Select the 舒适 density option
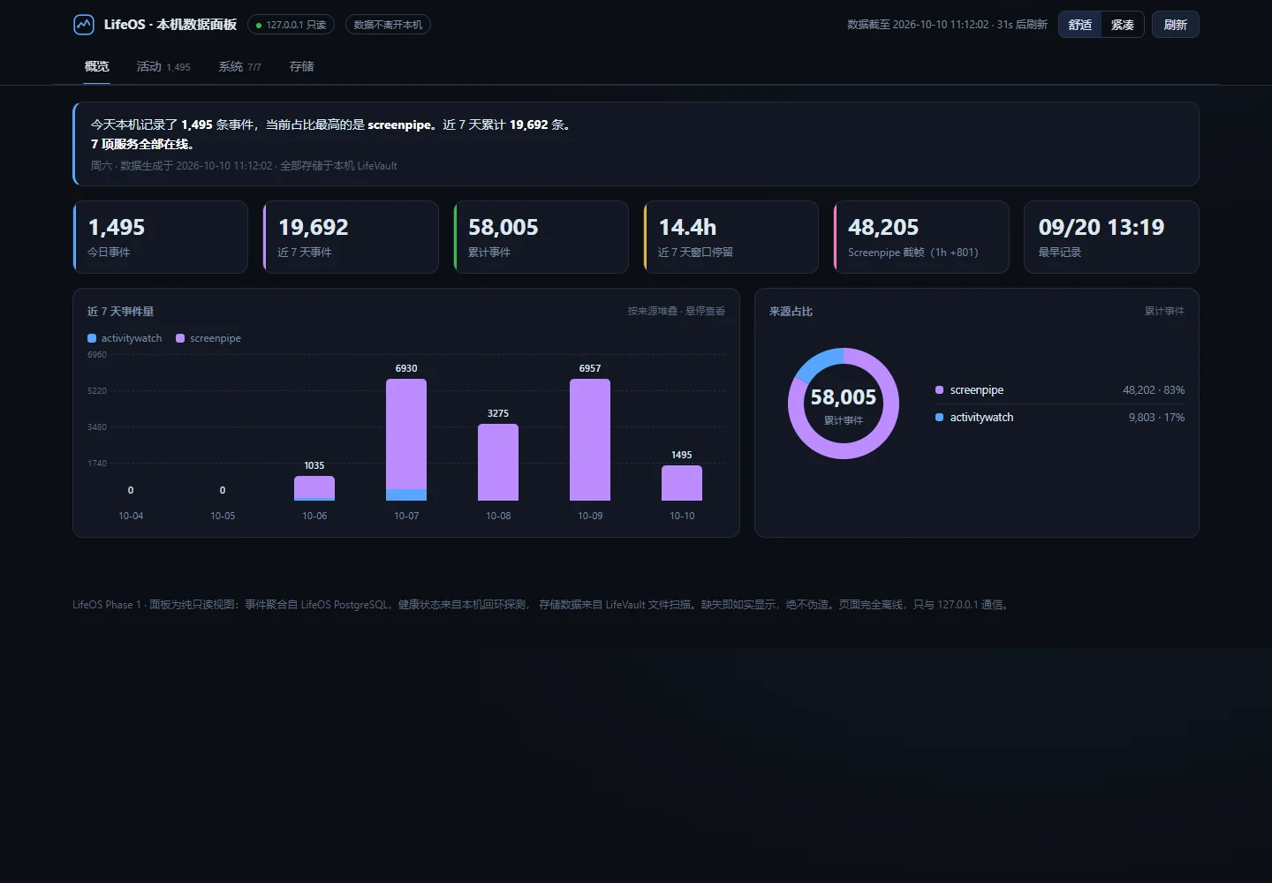Screen dimensions: 1272x883 click(x=1079, y=25)
